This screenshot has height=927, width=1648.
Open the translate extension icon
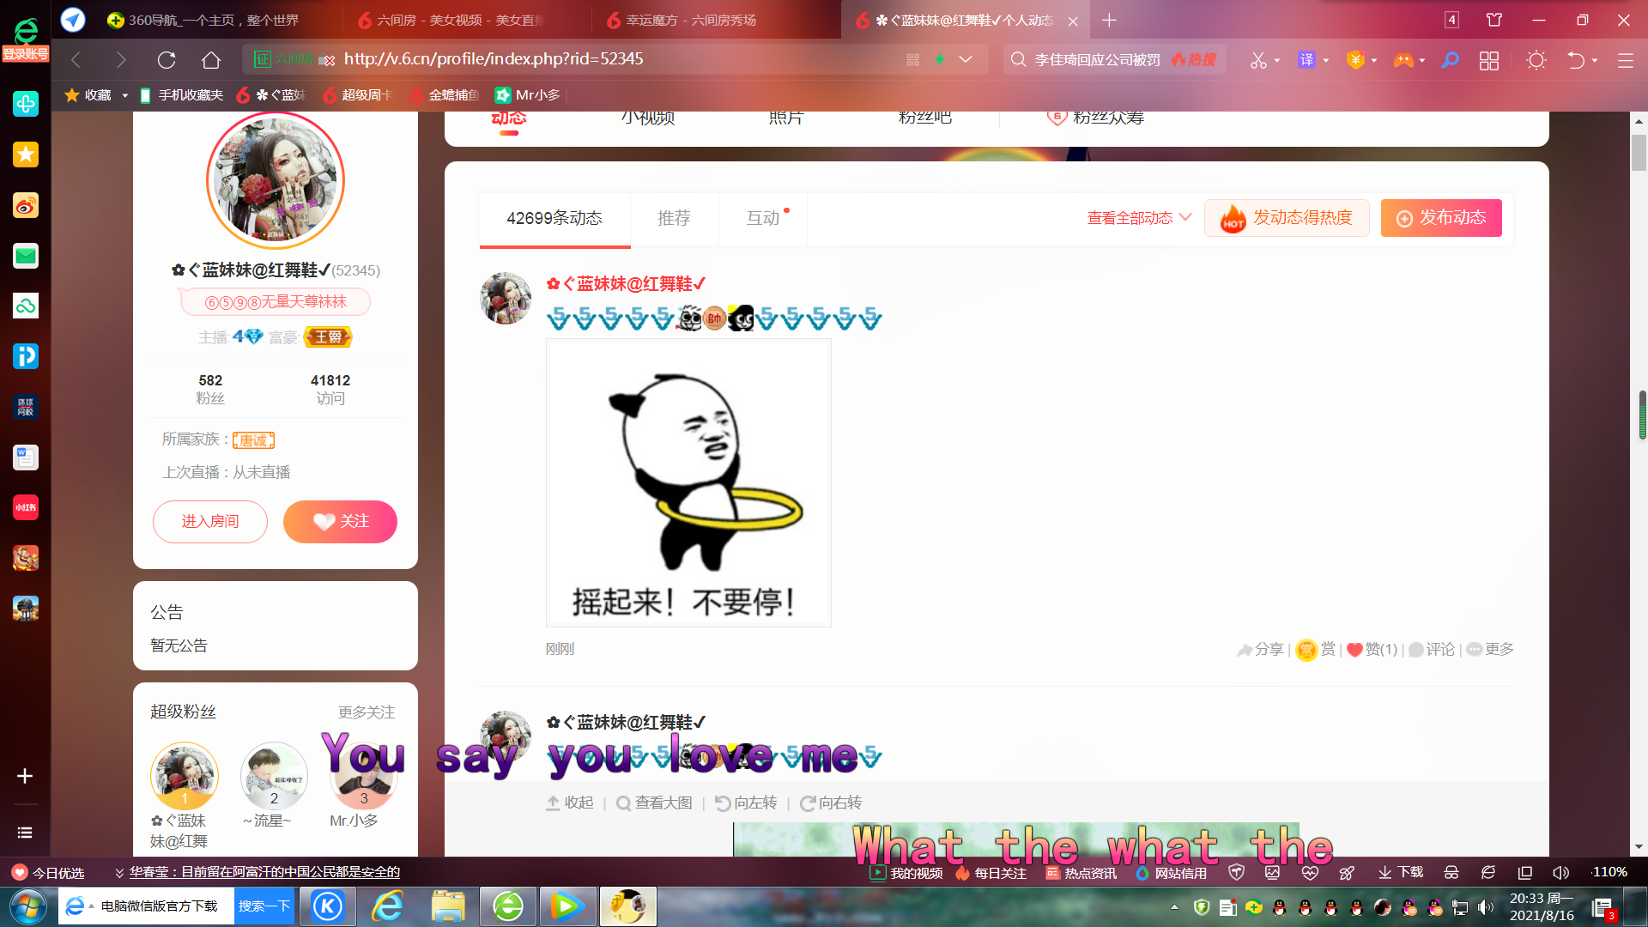[1306, 60]
